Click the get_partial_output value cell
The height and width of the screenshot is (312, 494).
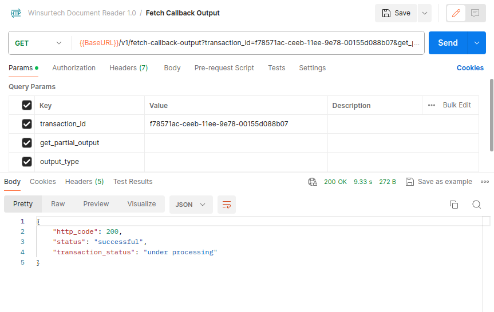236,143
